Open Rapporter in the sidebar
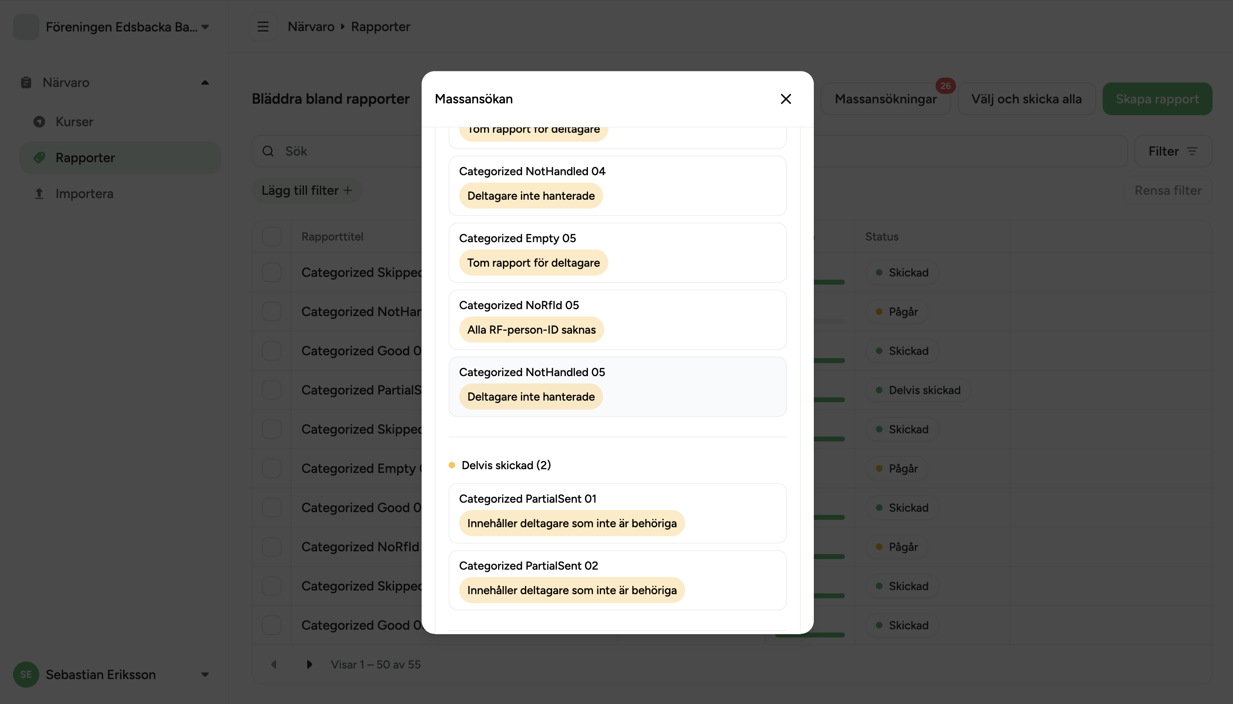 pyautogui.click(x=120, y=158)
